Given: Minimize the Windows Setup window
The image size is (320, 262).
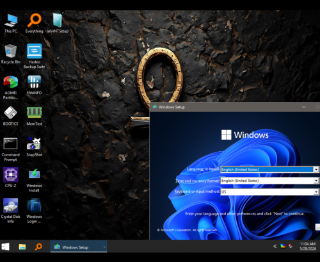Looking at the screenshot, I should coord(304,107).
